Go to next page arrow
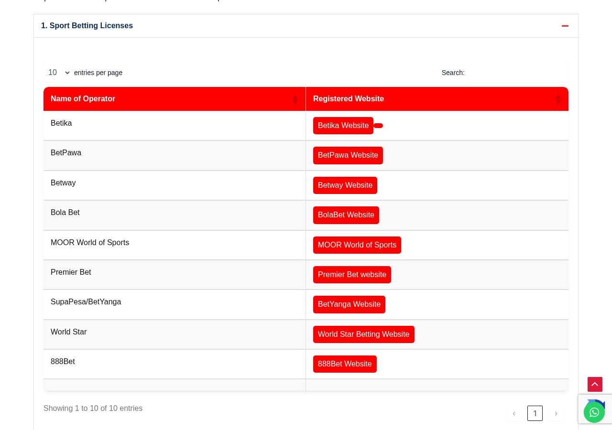The width and height of the screenshot is (612, 430). [x=556, y=413]
